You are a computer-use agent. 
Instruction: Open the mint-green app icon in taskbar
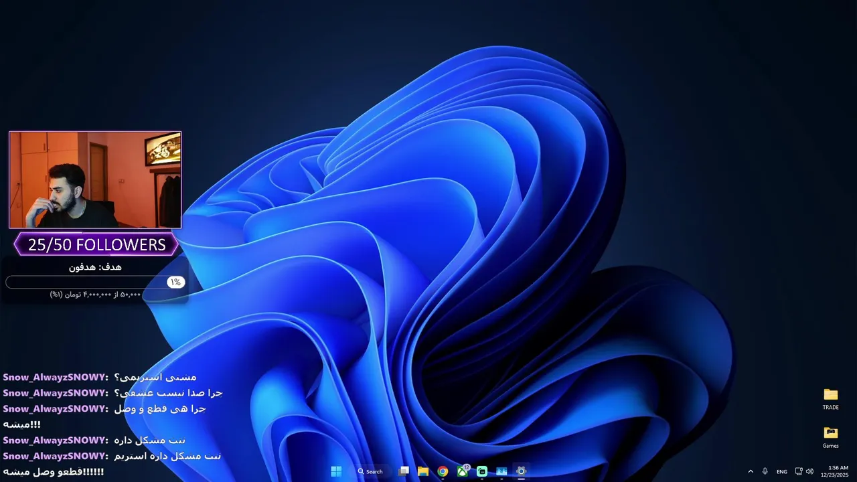(x=482, y=471)
